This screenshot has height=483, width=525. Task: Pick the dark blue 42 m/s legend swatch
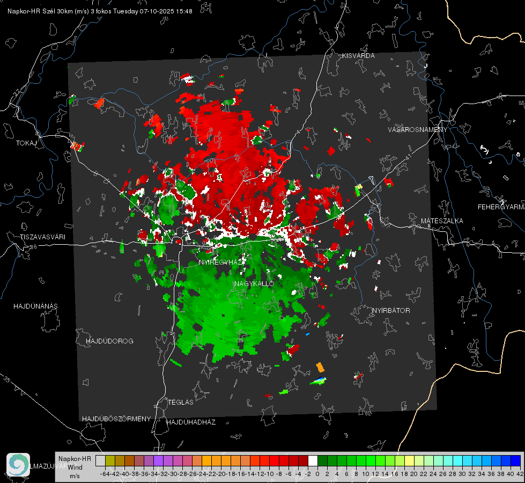pyautogui.click(x=516, y=460)
